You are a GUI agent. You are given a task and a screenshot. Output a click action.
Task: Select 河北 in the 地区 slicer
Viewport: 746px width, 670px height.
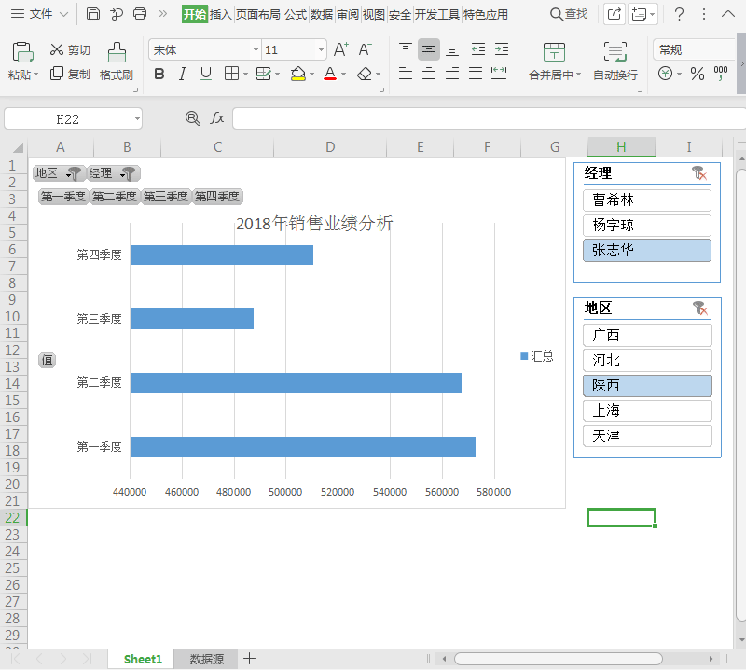647,361
